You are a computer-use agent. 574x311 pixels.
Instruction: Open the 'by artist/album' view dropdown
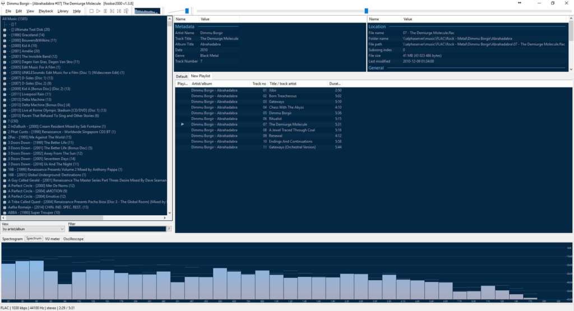[33, 229]
